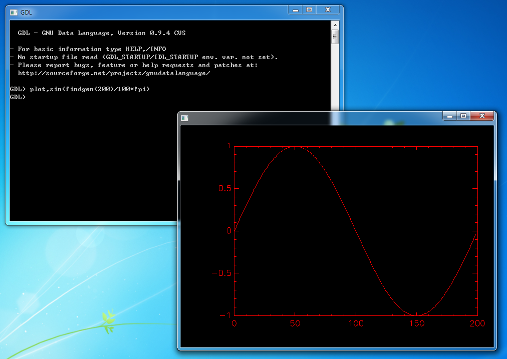Screen dimensions: 507x359
Task: Click the sine curve peak above 50
Action: (295, 147)
